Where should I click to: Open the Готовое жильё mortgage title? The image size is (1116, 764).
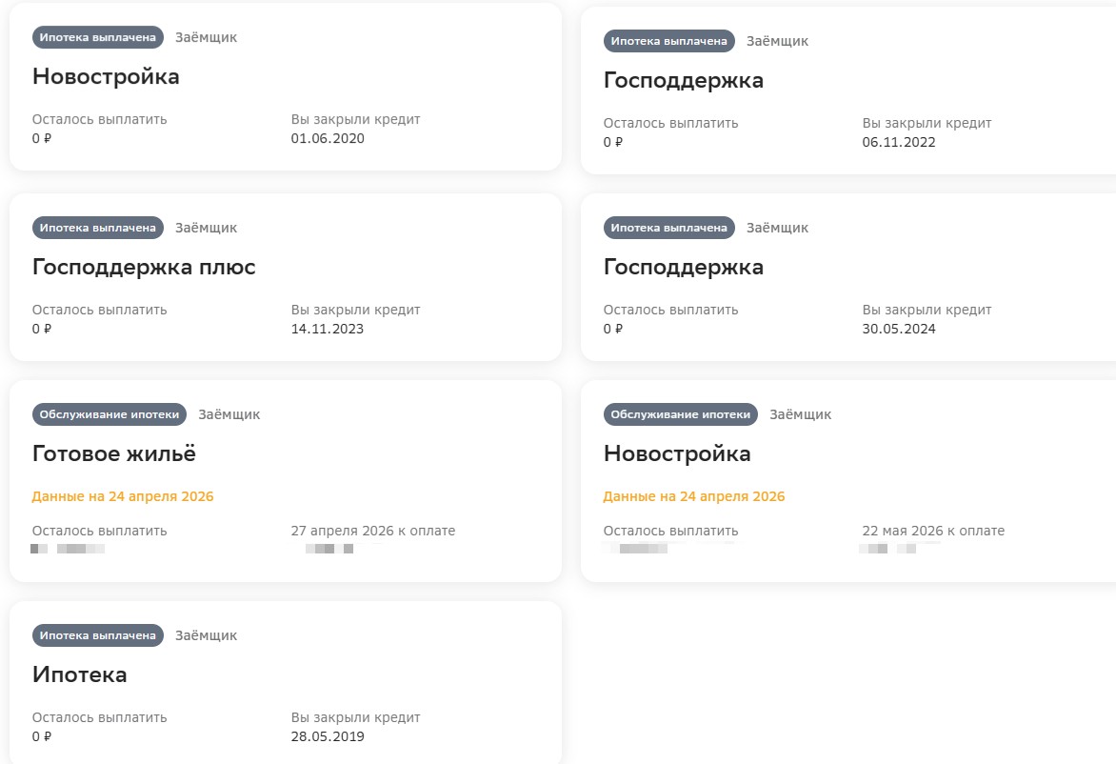pyautogui.click(x=114, y=453)
